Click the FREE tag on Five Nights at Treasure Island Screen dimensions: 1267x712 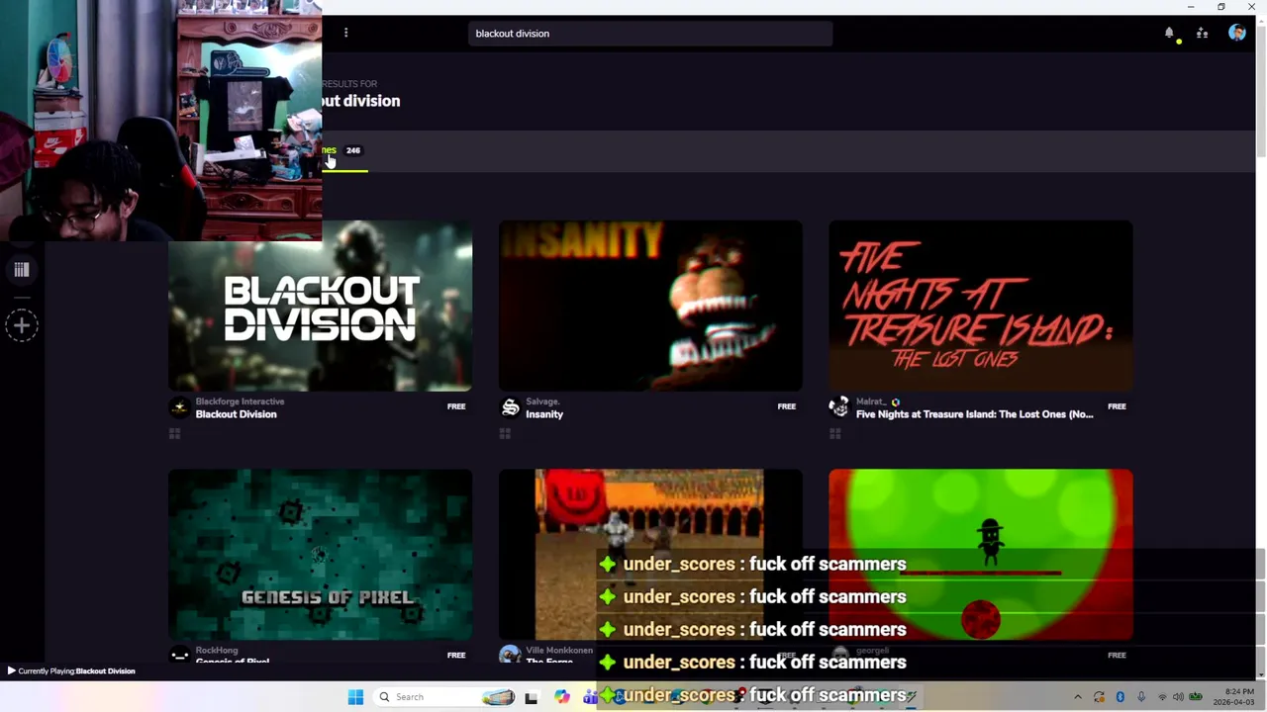click(x=1117, y=406)
